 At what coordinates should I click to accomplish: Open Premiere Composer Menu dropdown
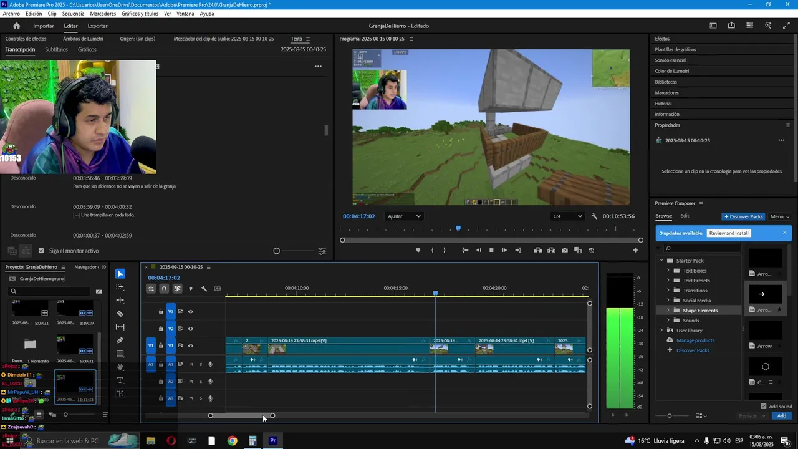pyautogui.click(x=780, y=216)
